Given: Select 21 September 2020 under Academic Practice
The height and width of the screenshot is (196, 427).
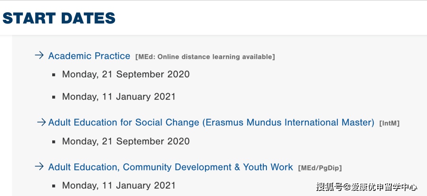Looking at the screenshot, I should pos(126,74).
